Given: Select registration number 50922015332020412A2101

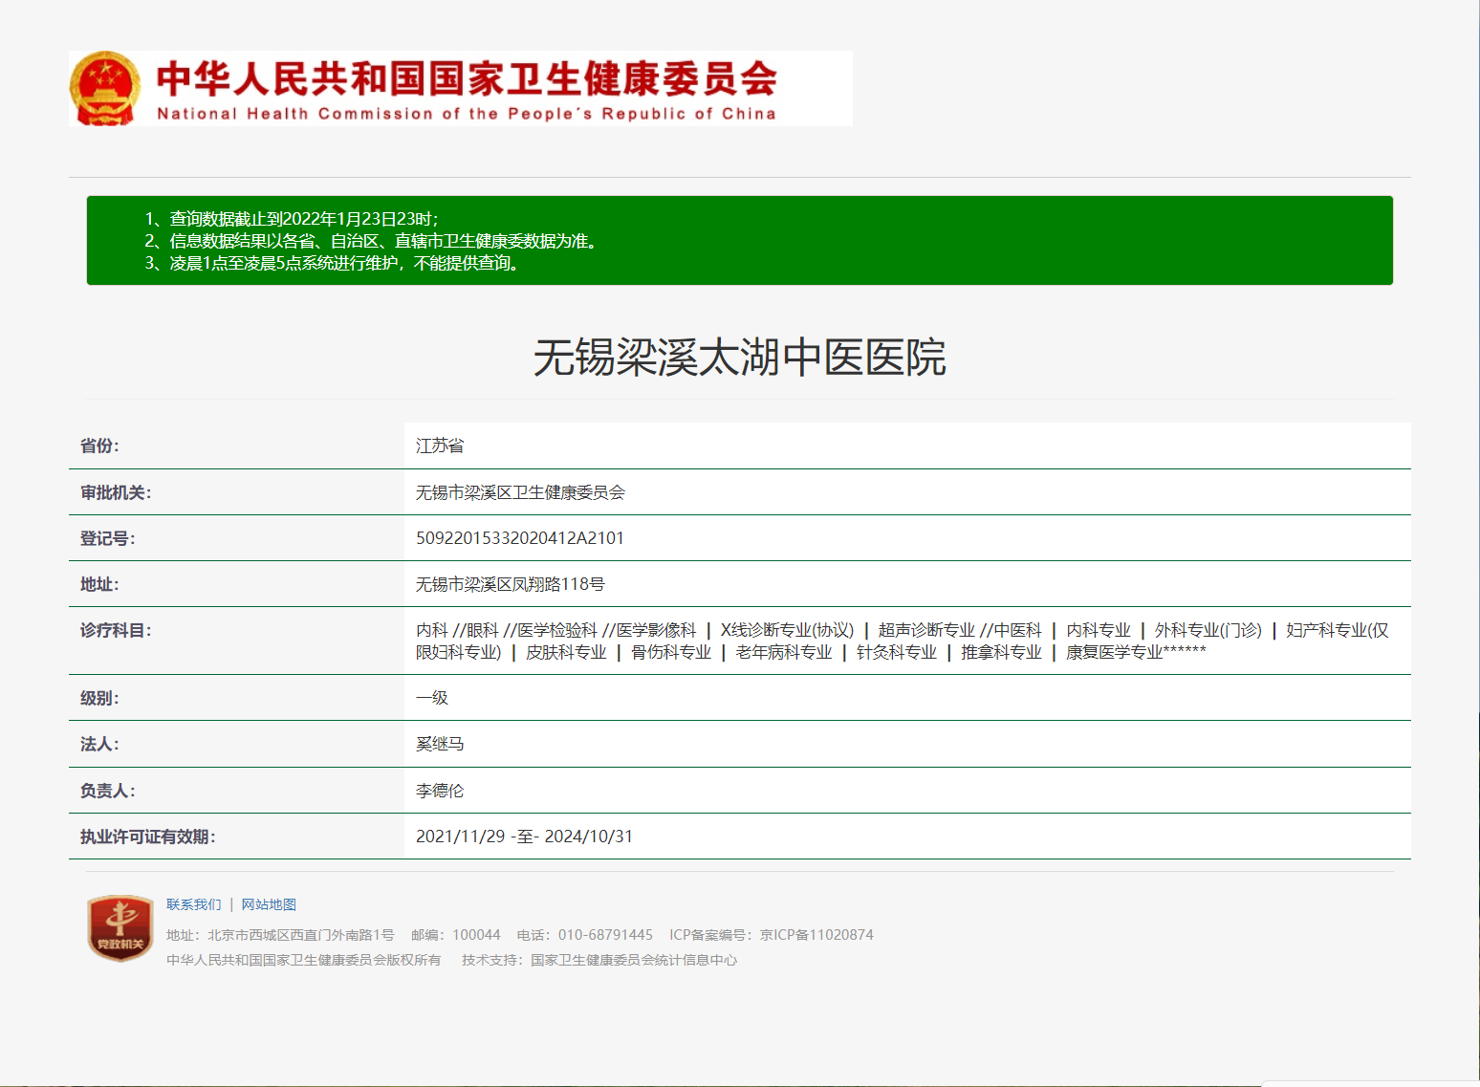Looking at the screenshot, I should tap(520, 538).
